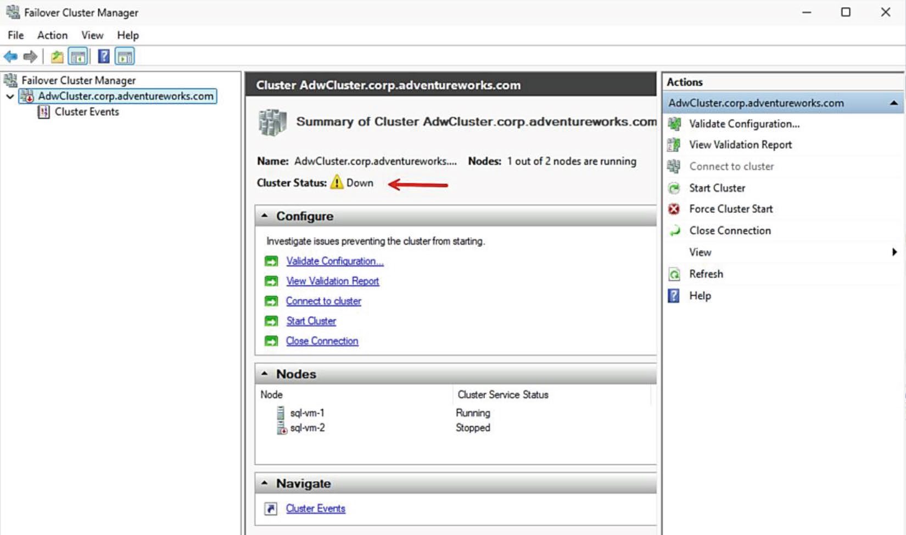Image resolution: width=906 pixels, height=535 pixels.
Task: Collapse the Nodes section
Action: click(x=265, y=374)
